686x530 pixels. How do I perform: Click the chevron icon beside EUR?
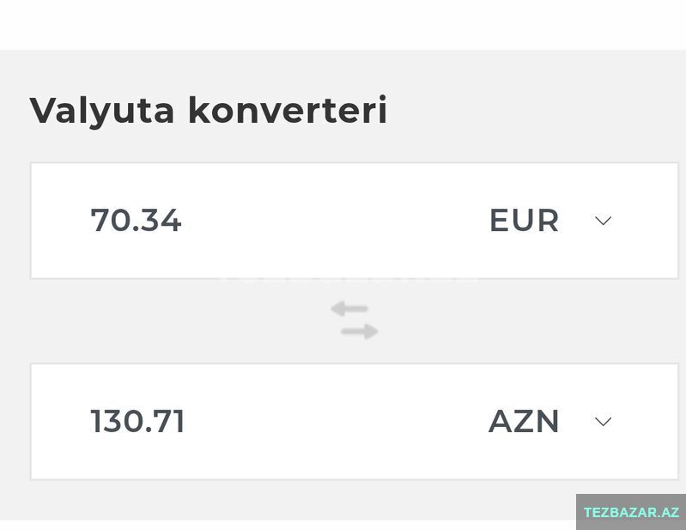[x=603, y=221]
